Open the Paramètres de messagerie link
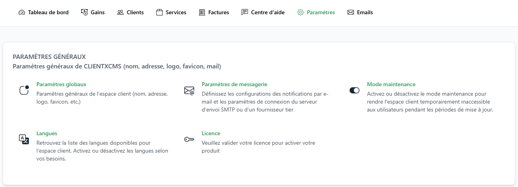 [x=234, y=84]
